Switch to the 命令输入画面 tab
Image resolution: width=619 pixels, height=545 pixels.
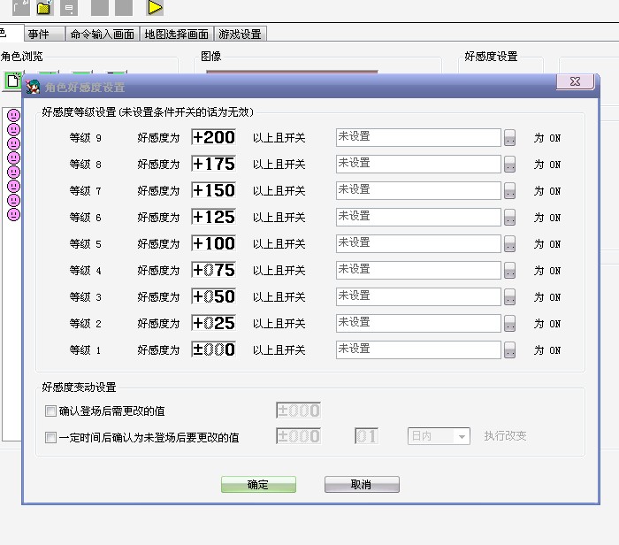coord(103,34)
